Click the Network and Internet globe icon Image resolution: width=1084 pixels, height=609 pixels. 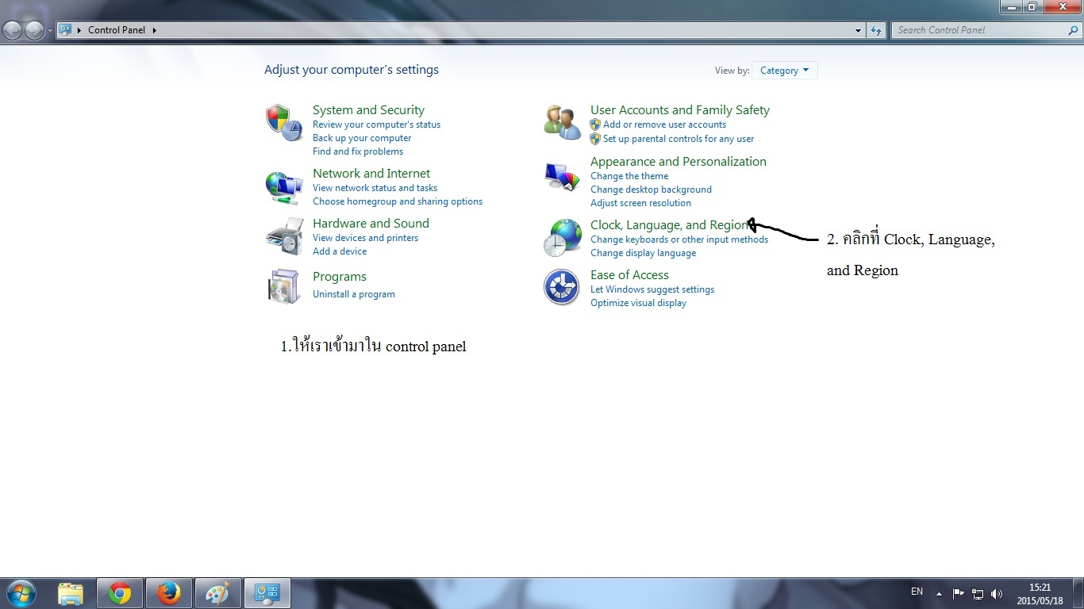[x=284, y=187]
